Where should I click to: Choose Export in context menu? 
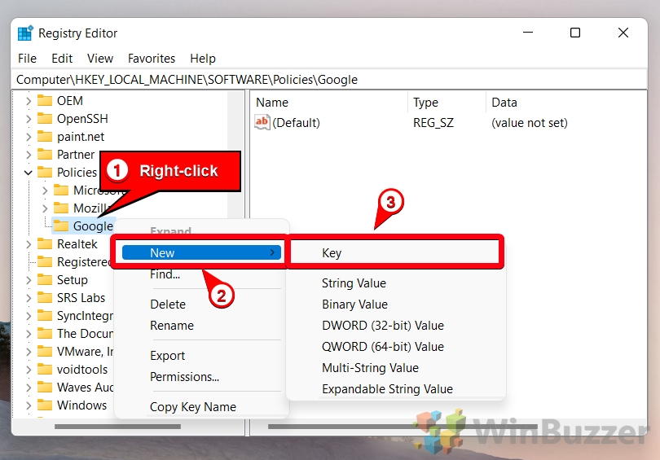tap(167, 356)
